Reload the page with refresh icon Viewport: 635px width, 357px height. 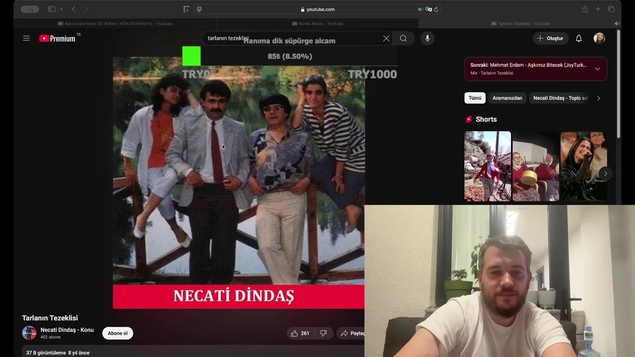tap(436, 9)
